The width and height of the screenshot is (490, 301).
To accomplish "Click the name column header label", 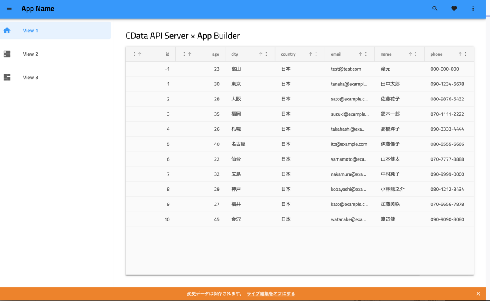I will (386, 54).
